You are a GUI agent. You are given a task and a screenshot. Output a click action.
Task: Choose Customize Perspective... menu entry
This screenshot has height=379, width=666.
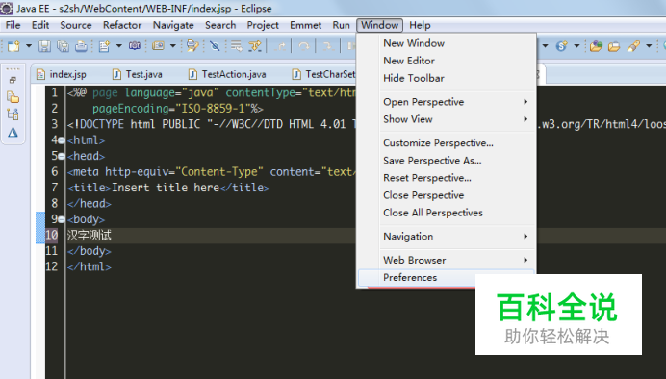coord(446,143)
